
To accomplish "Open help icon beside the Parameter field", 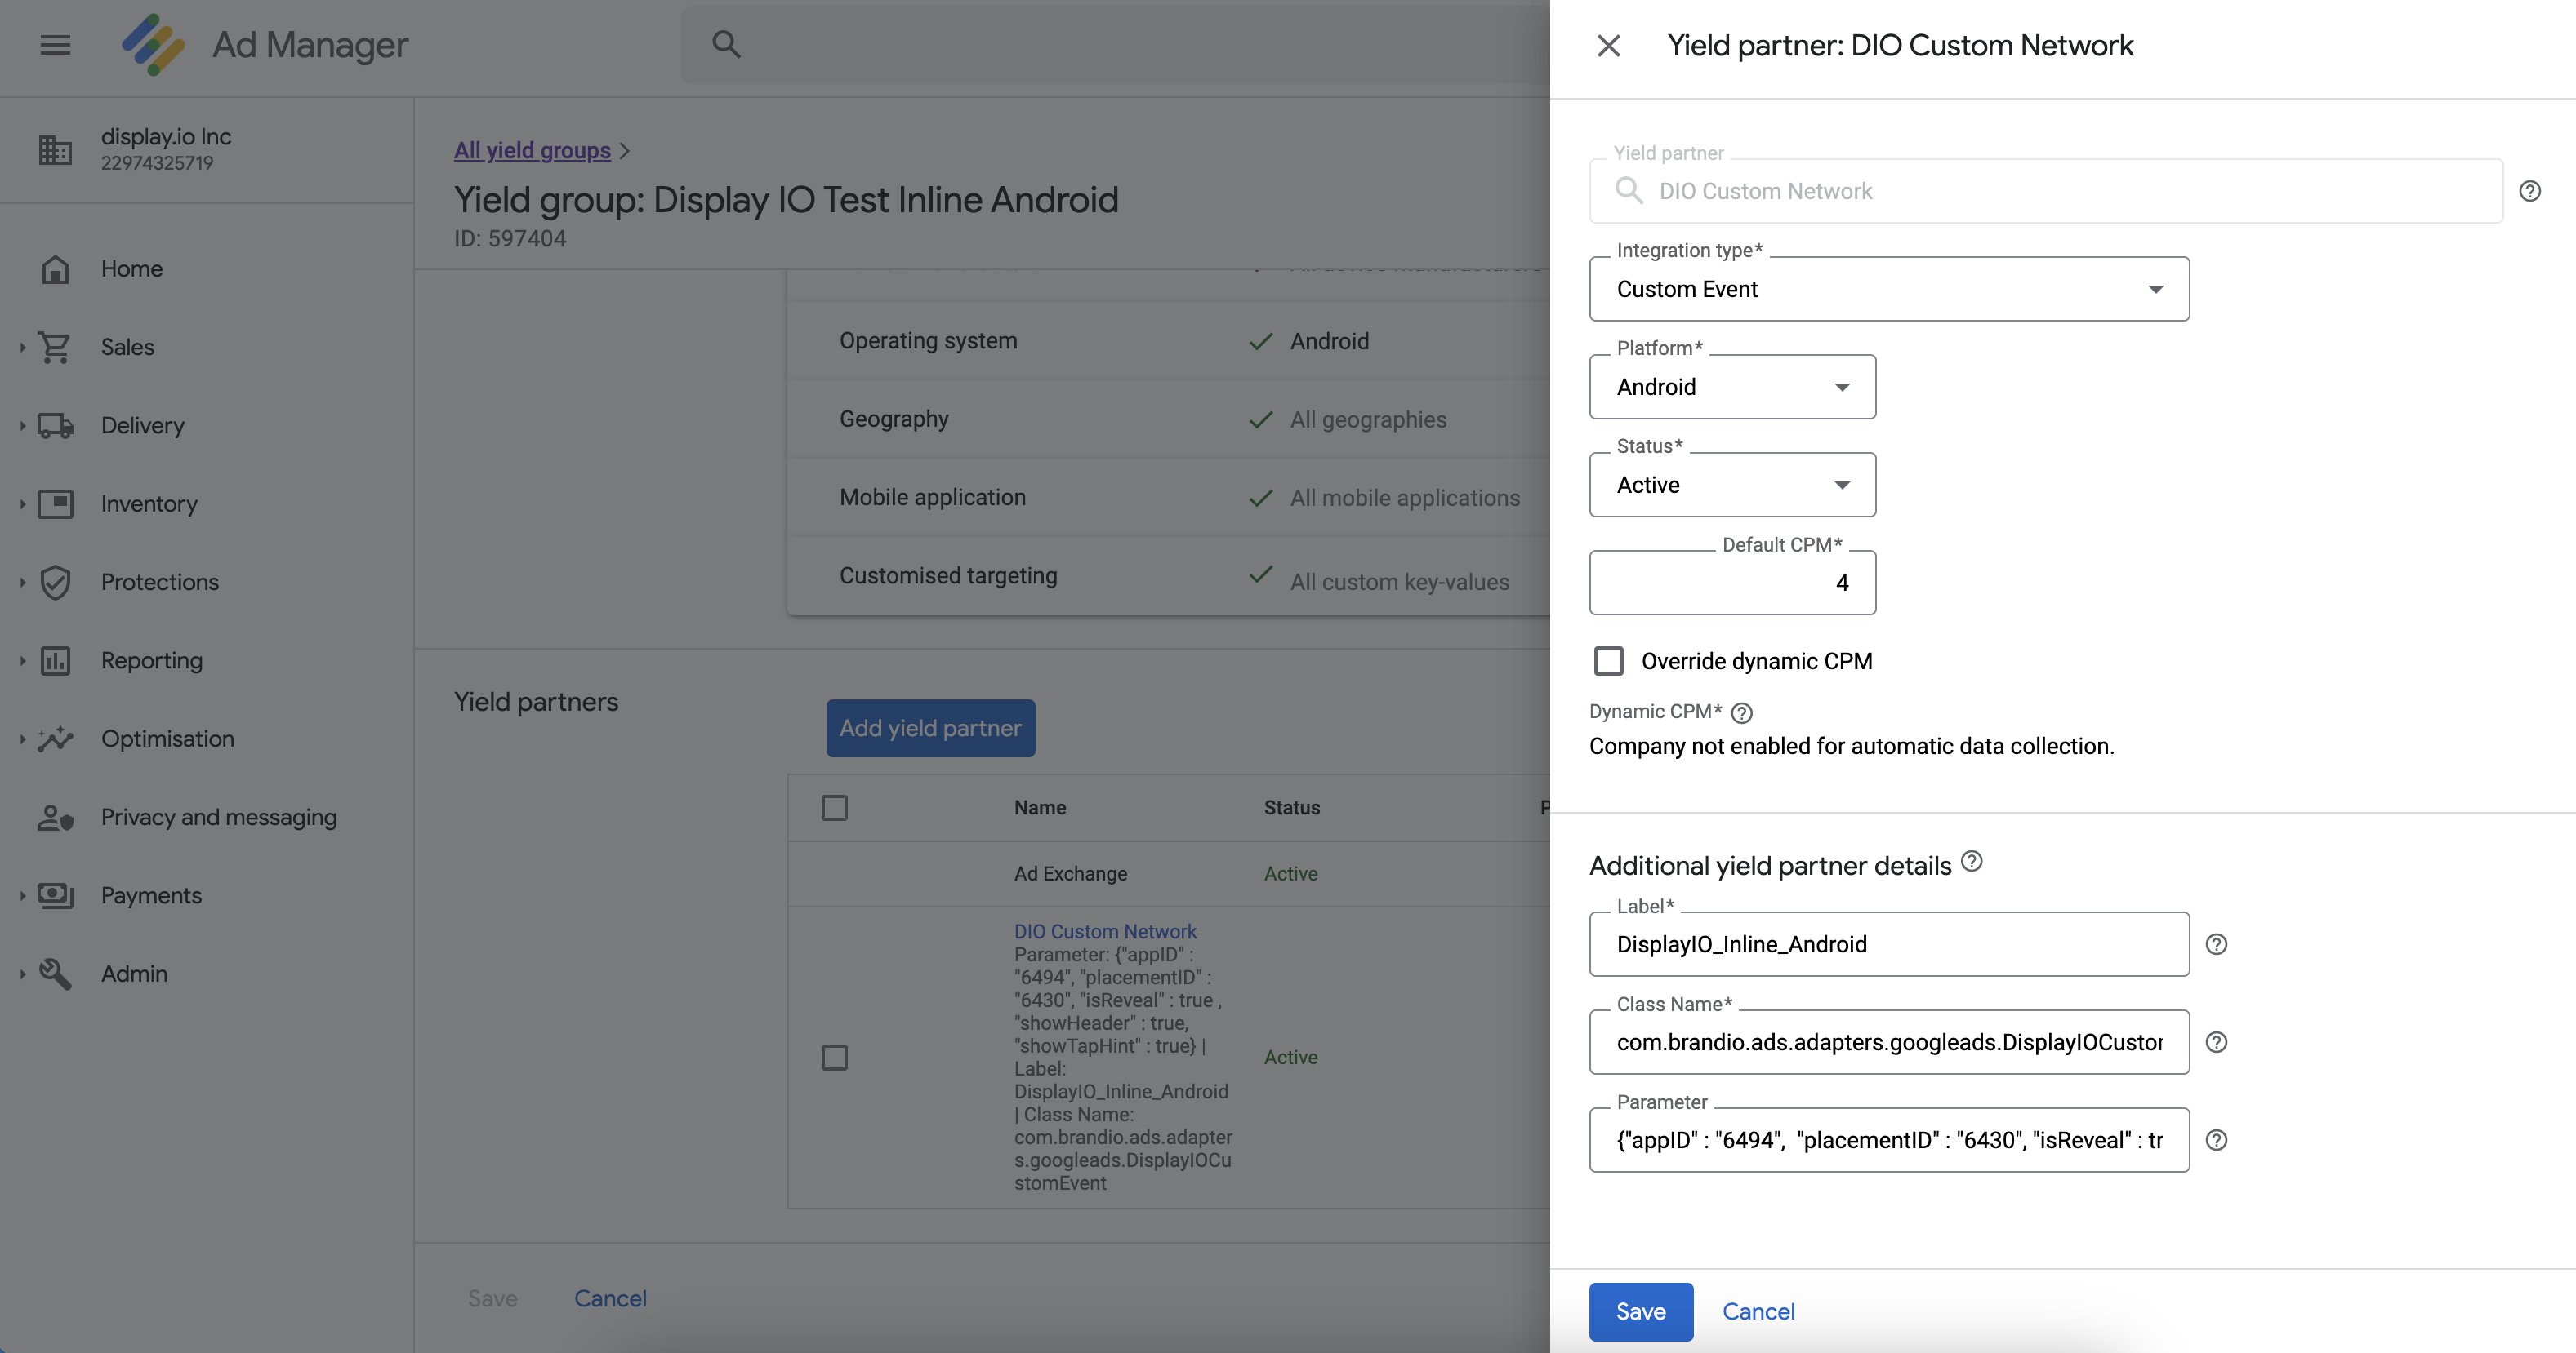I will click(2217, 1140).
